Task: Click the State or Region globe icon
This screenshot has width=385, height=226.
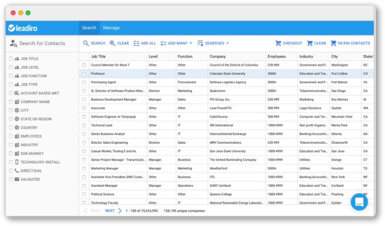Action: coord(17,119)
